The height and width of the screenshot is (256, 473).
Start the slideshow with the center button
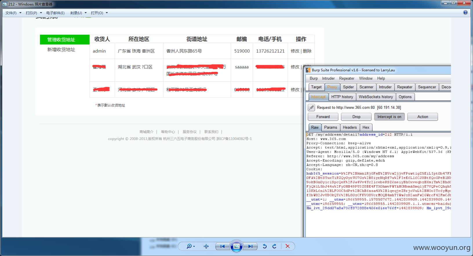(237, 246)
